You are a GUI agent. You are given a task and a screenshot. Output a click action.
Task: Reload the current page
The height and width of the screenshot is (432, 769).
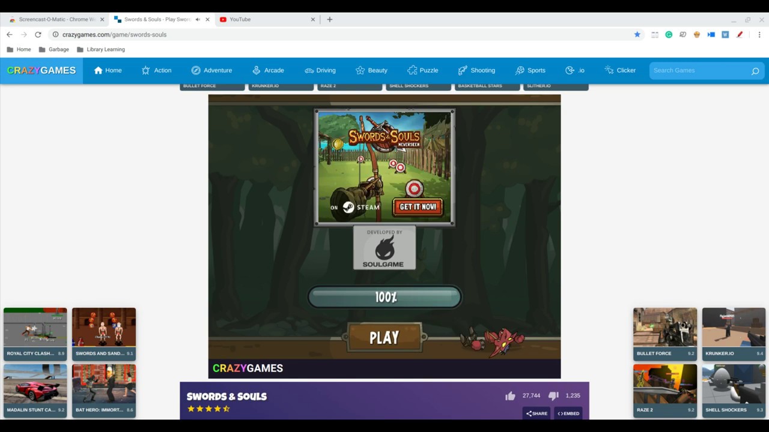click(38, 35)
